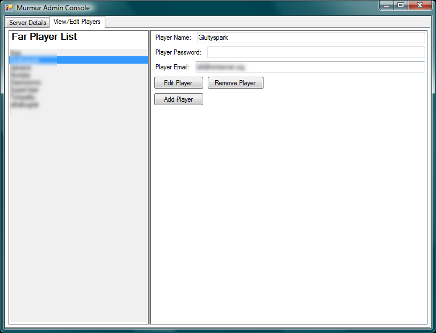Focus the Player Password field
The width and height of the screenshot is (436, 333).
click(x=316, y=52)
